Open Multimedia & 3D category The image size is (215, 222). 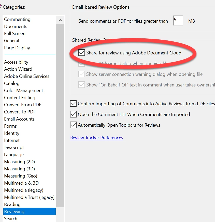[21, 183]
